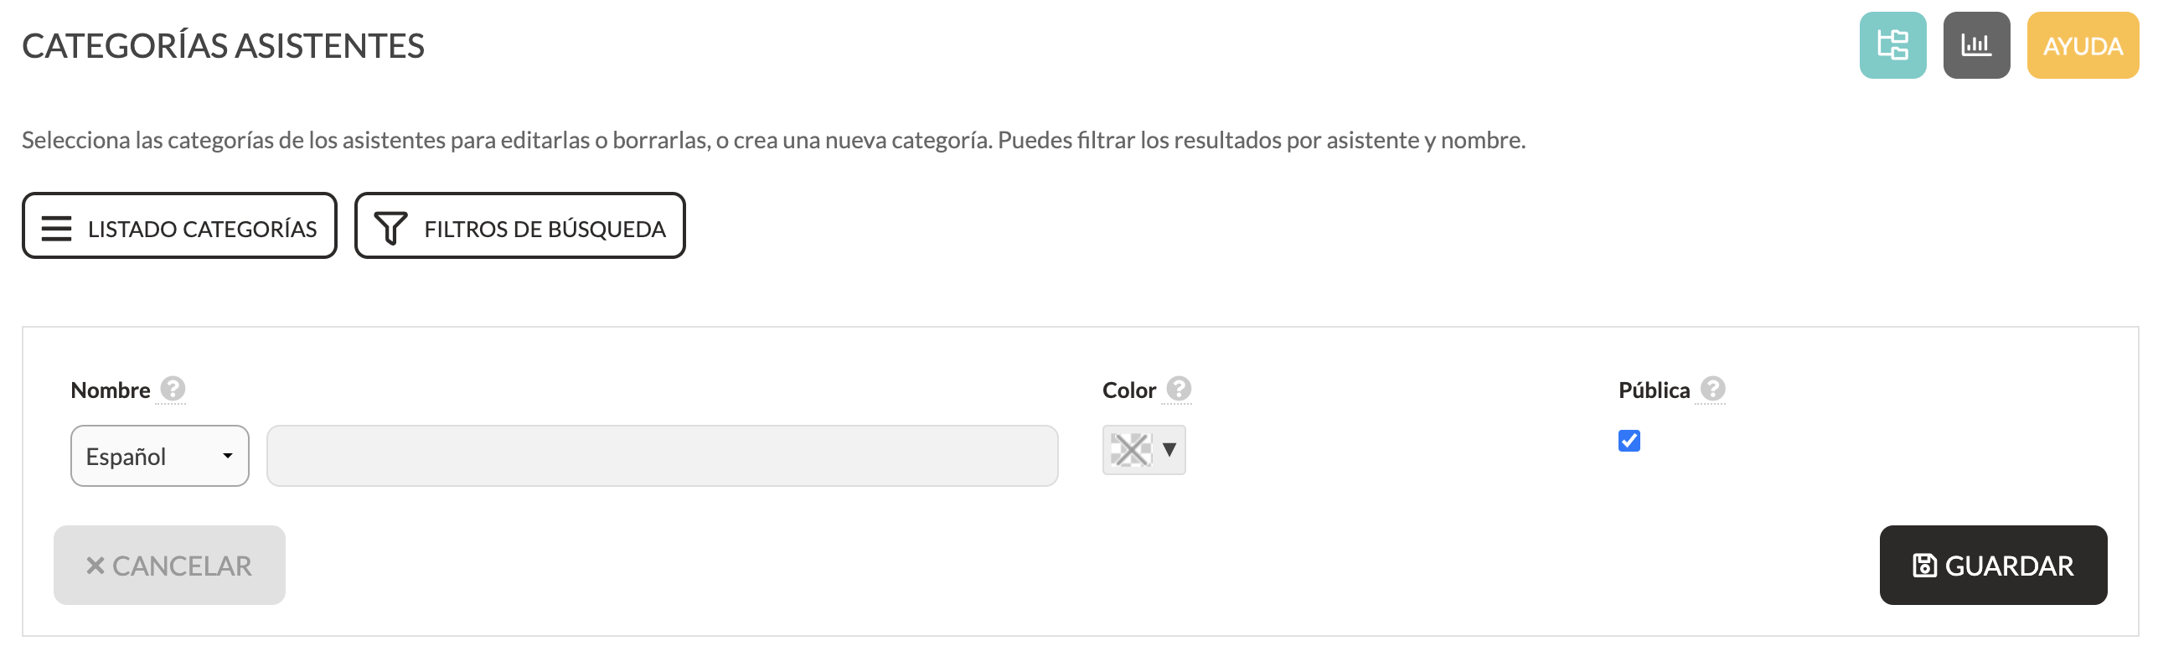Screen dimensions: 2158x672
Task: Open the teal category tree icon button
Action: coord(1892,45)
